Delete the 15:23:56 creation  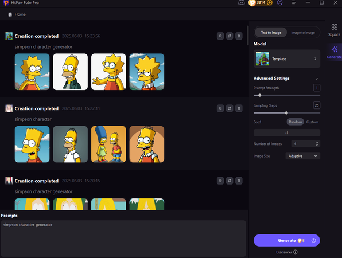click(x=239, y=36)
